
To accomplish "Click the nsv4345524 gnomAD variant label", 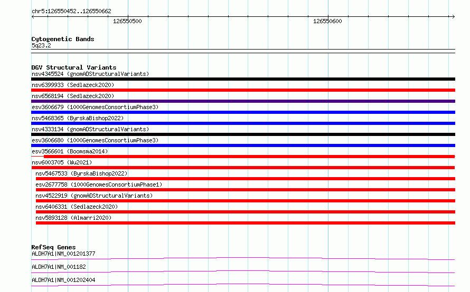I will tap(90, 74).
